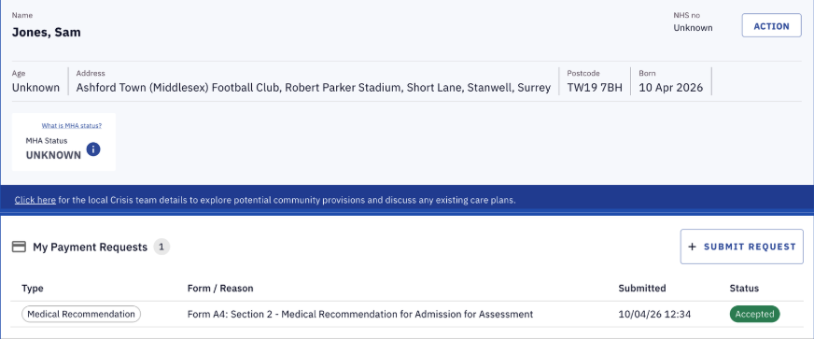Click the submitted date 10/04/26 12:34
This screenshot has height=339, width=814.
[x=654, y=314]
